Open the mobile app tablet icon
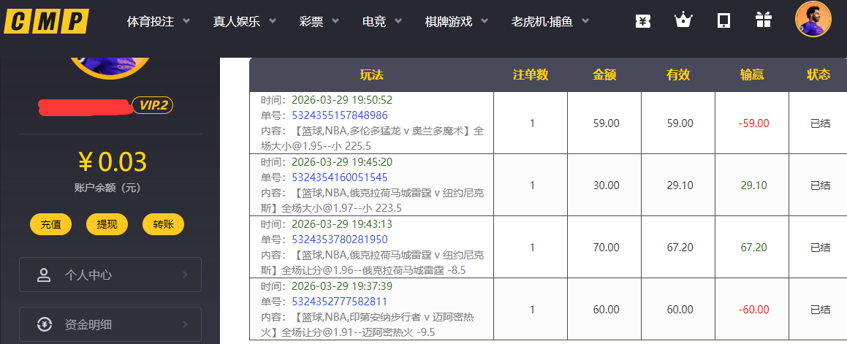The image size is (847, 344). click(x=723, y=21)
